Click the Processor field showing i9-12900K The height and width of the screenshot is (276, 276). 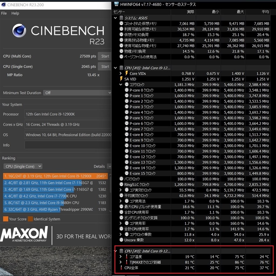(68, 114)
